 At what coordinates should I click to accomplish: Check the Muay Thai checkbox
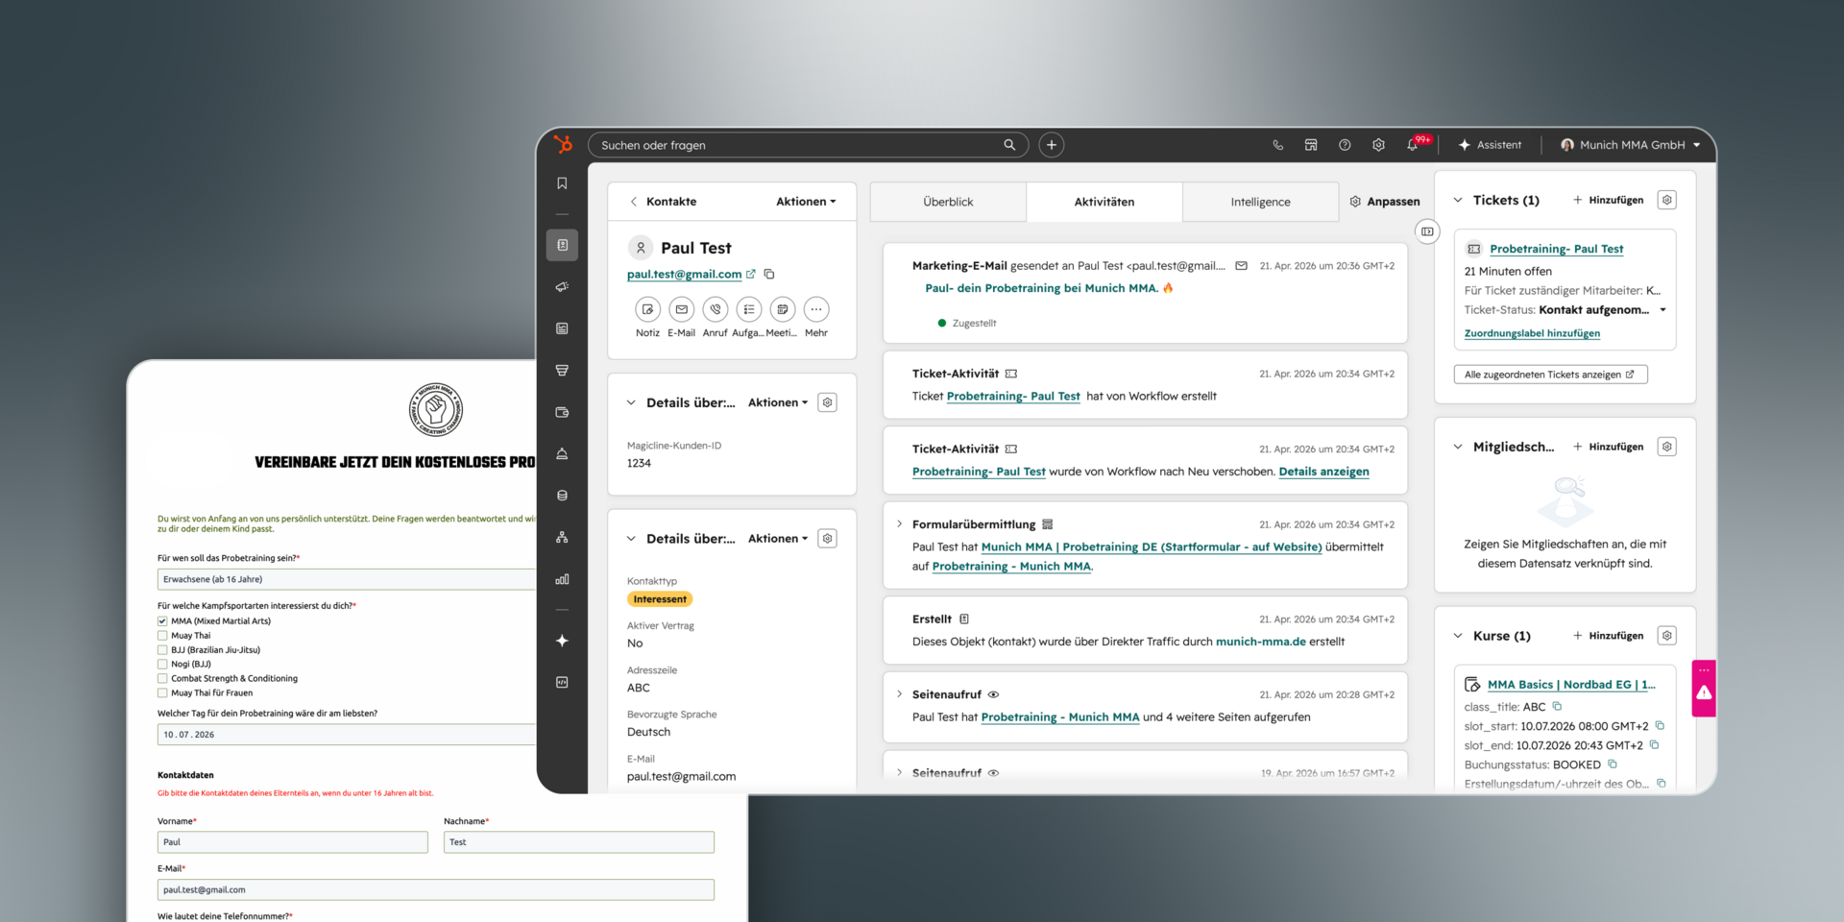162,636
